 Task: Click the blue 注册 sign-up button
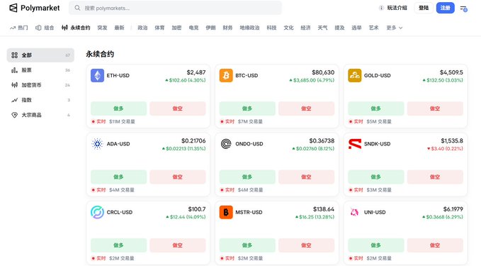[x=446, y=8]
